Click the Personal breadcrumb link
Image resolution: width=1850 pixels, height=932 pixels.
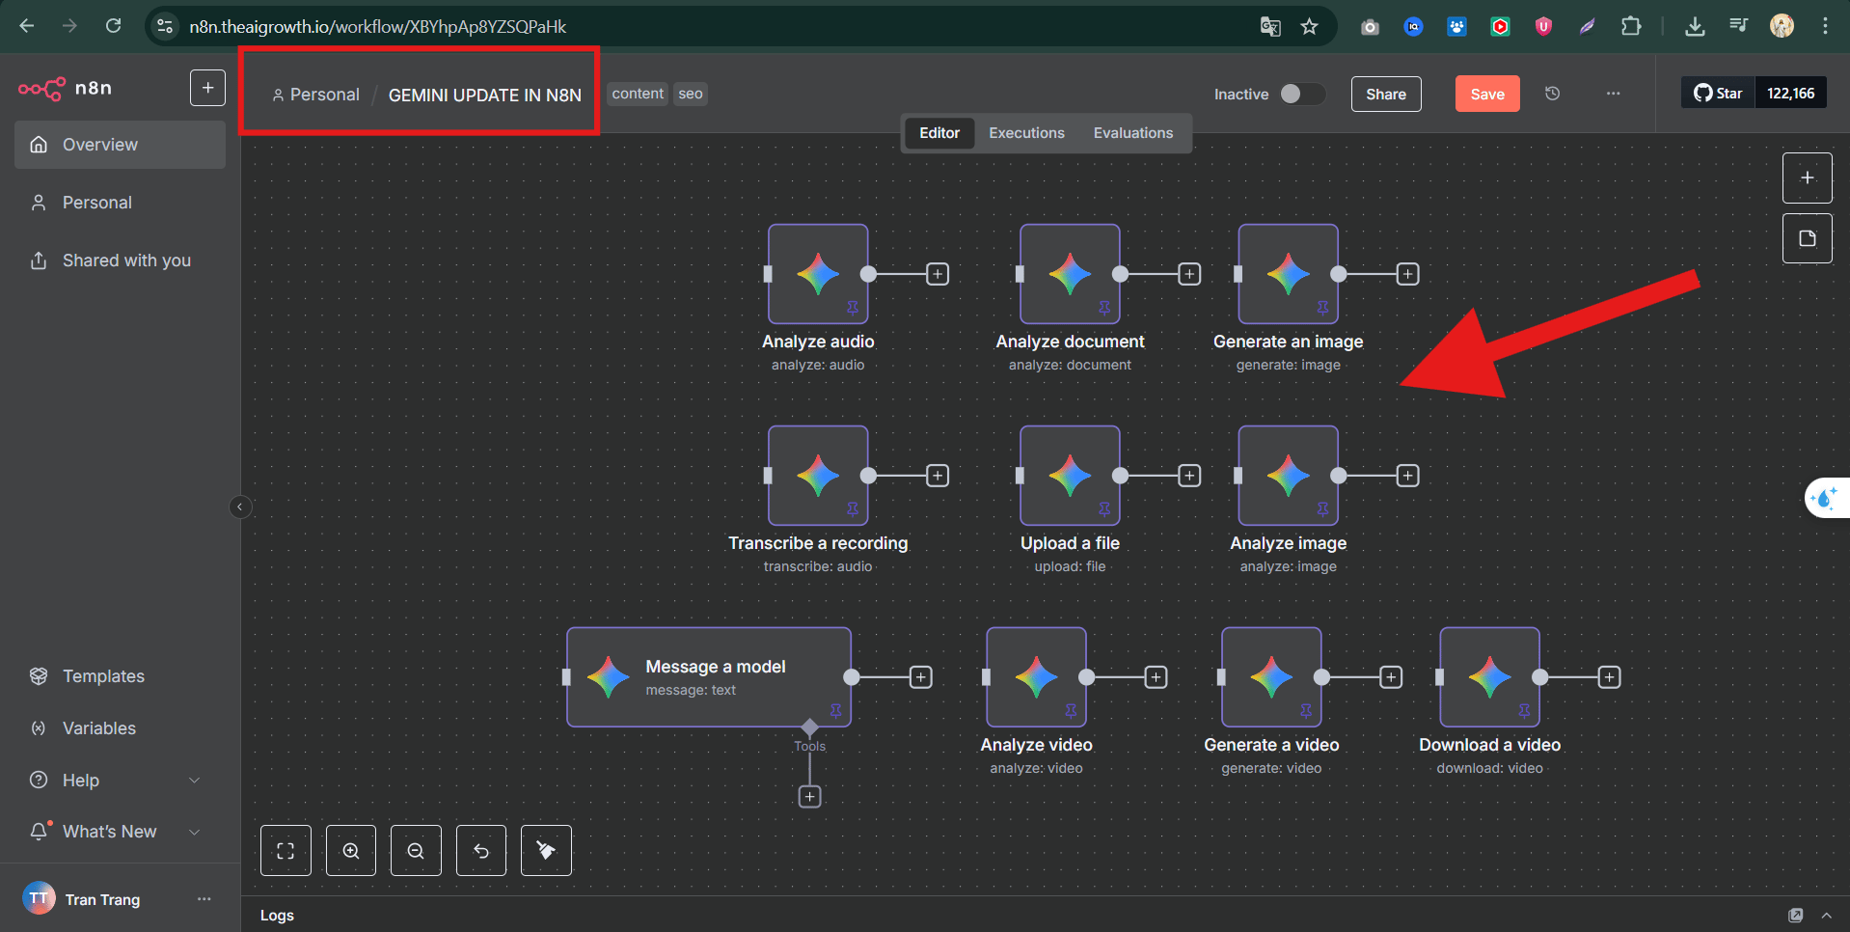click(316, 95)
